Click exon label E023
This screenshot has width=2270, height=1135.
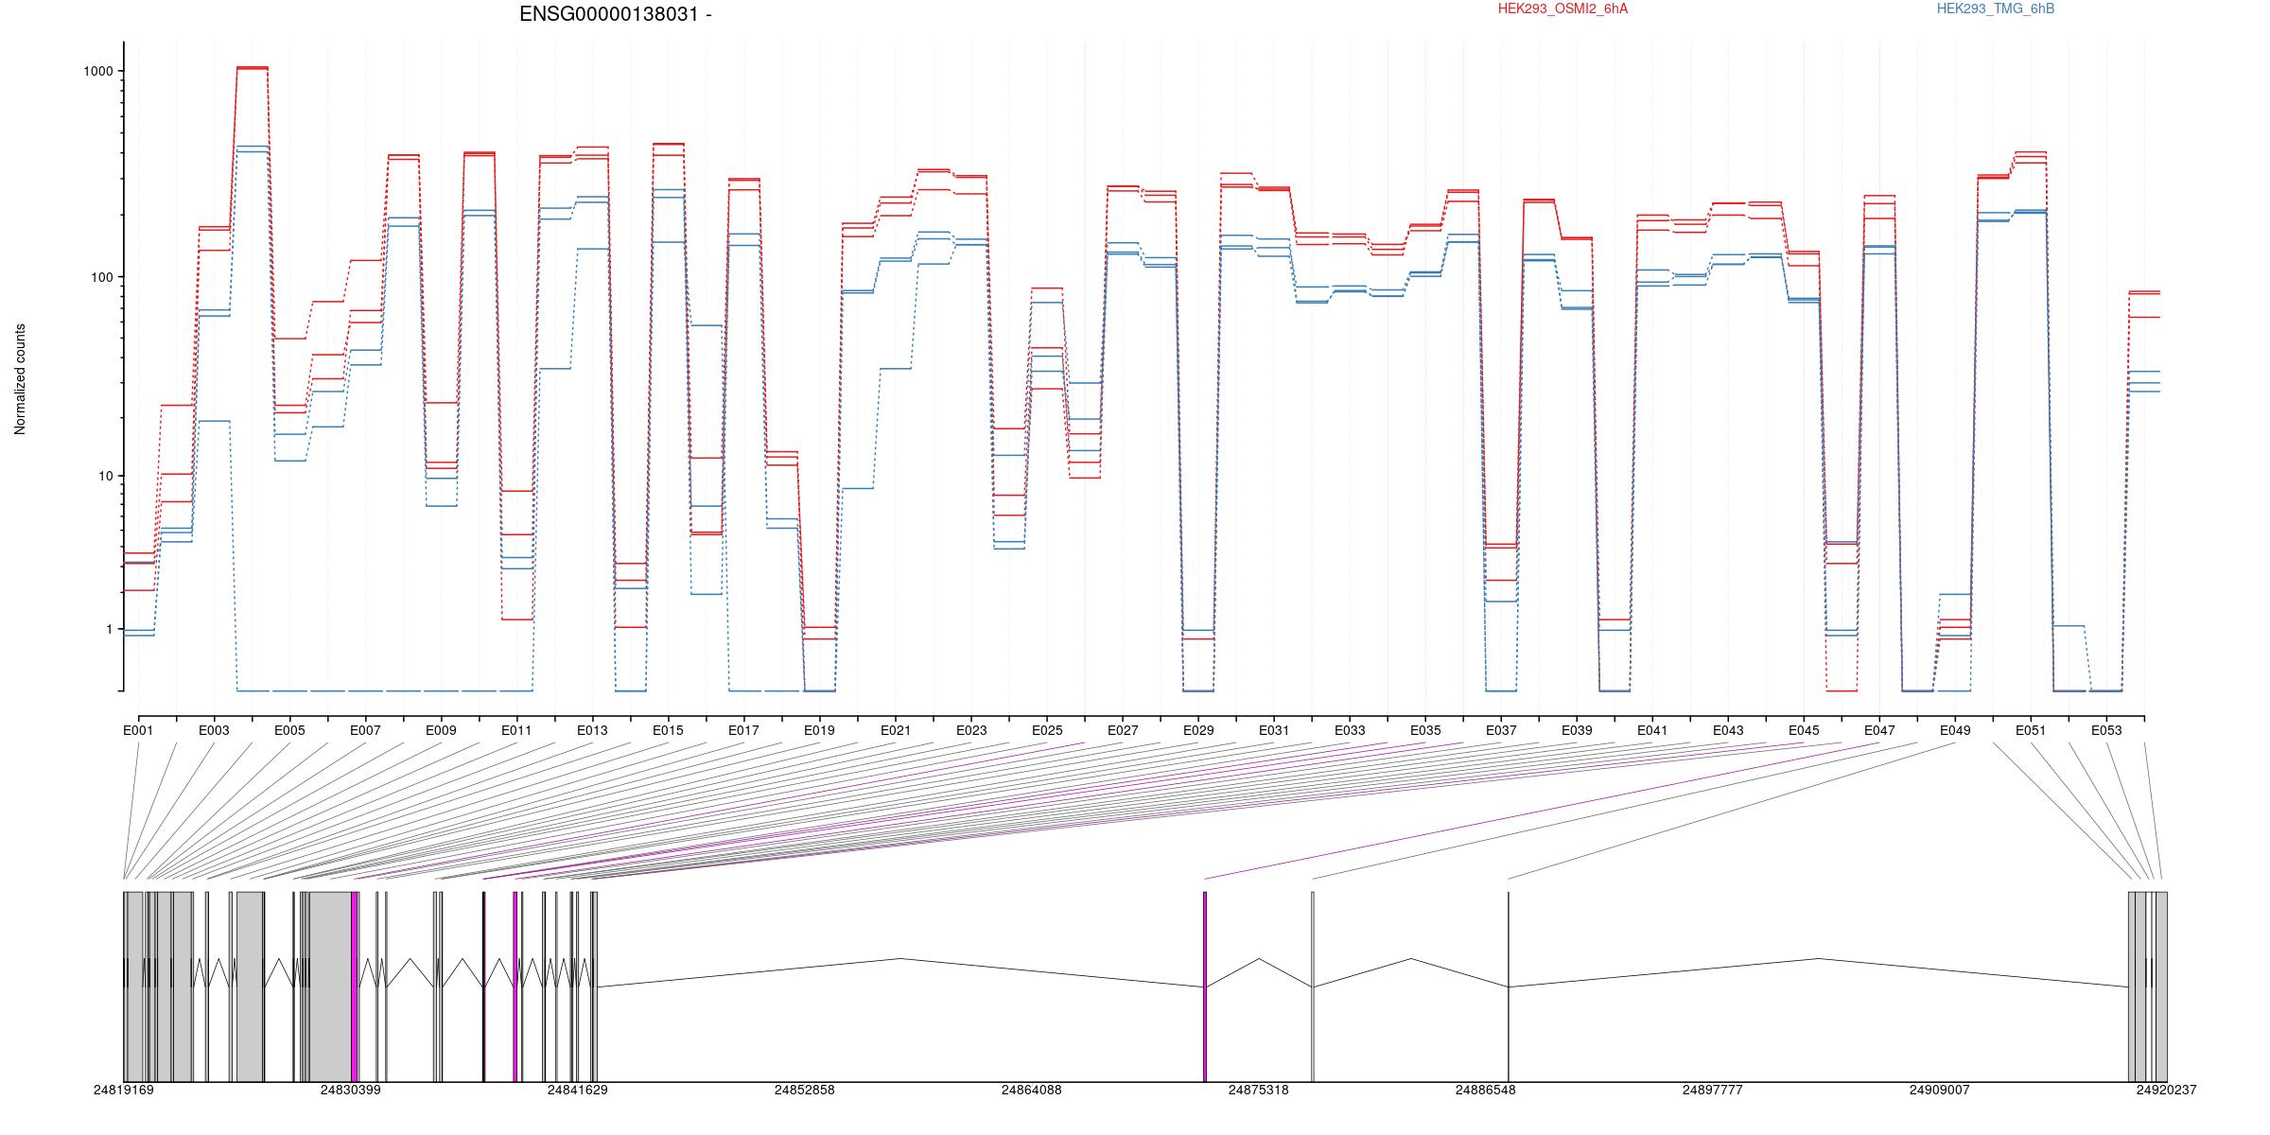pyautogui.click(x=971, y=730)
